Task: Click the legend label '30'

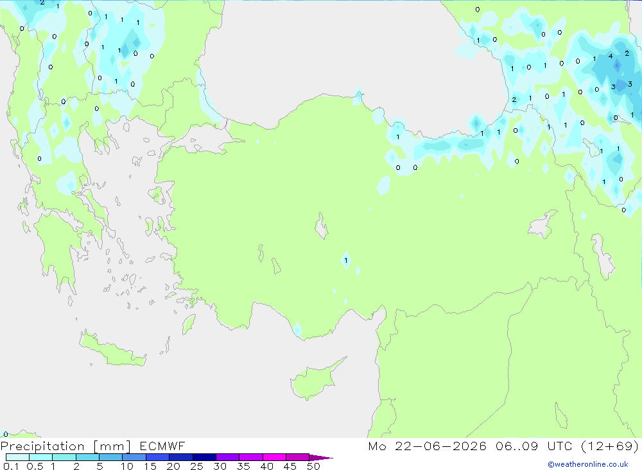Action: (x=220, y=466)
